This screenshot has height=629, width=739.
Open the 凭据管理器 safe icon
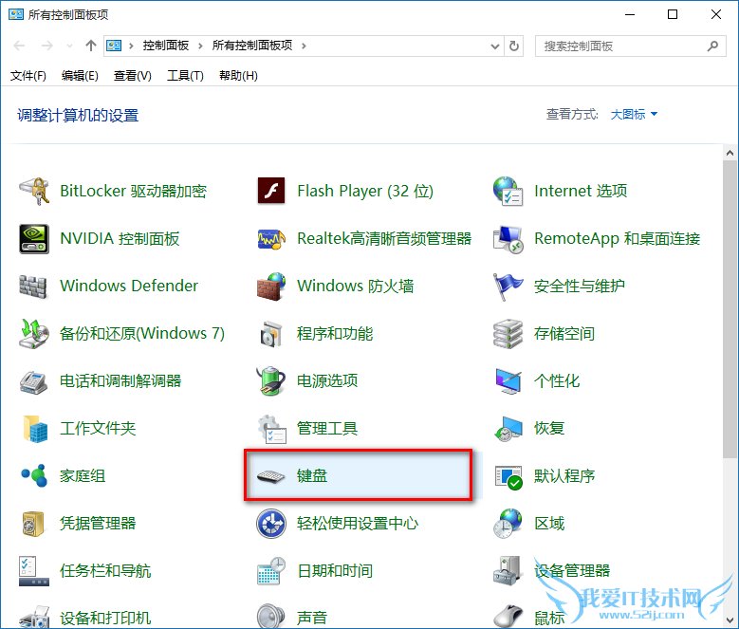33,524
